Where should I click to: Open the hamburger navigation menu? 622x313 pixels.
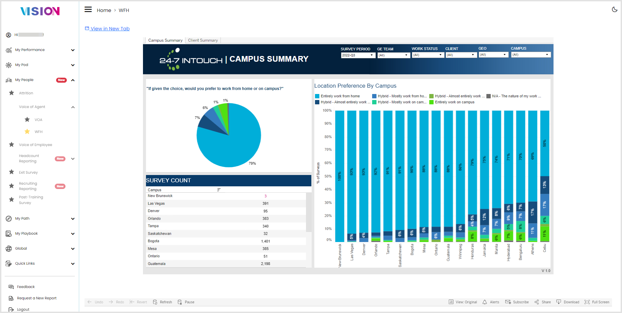pos(88,10)
